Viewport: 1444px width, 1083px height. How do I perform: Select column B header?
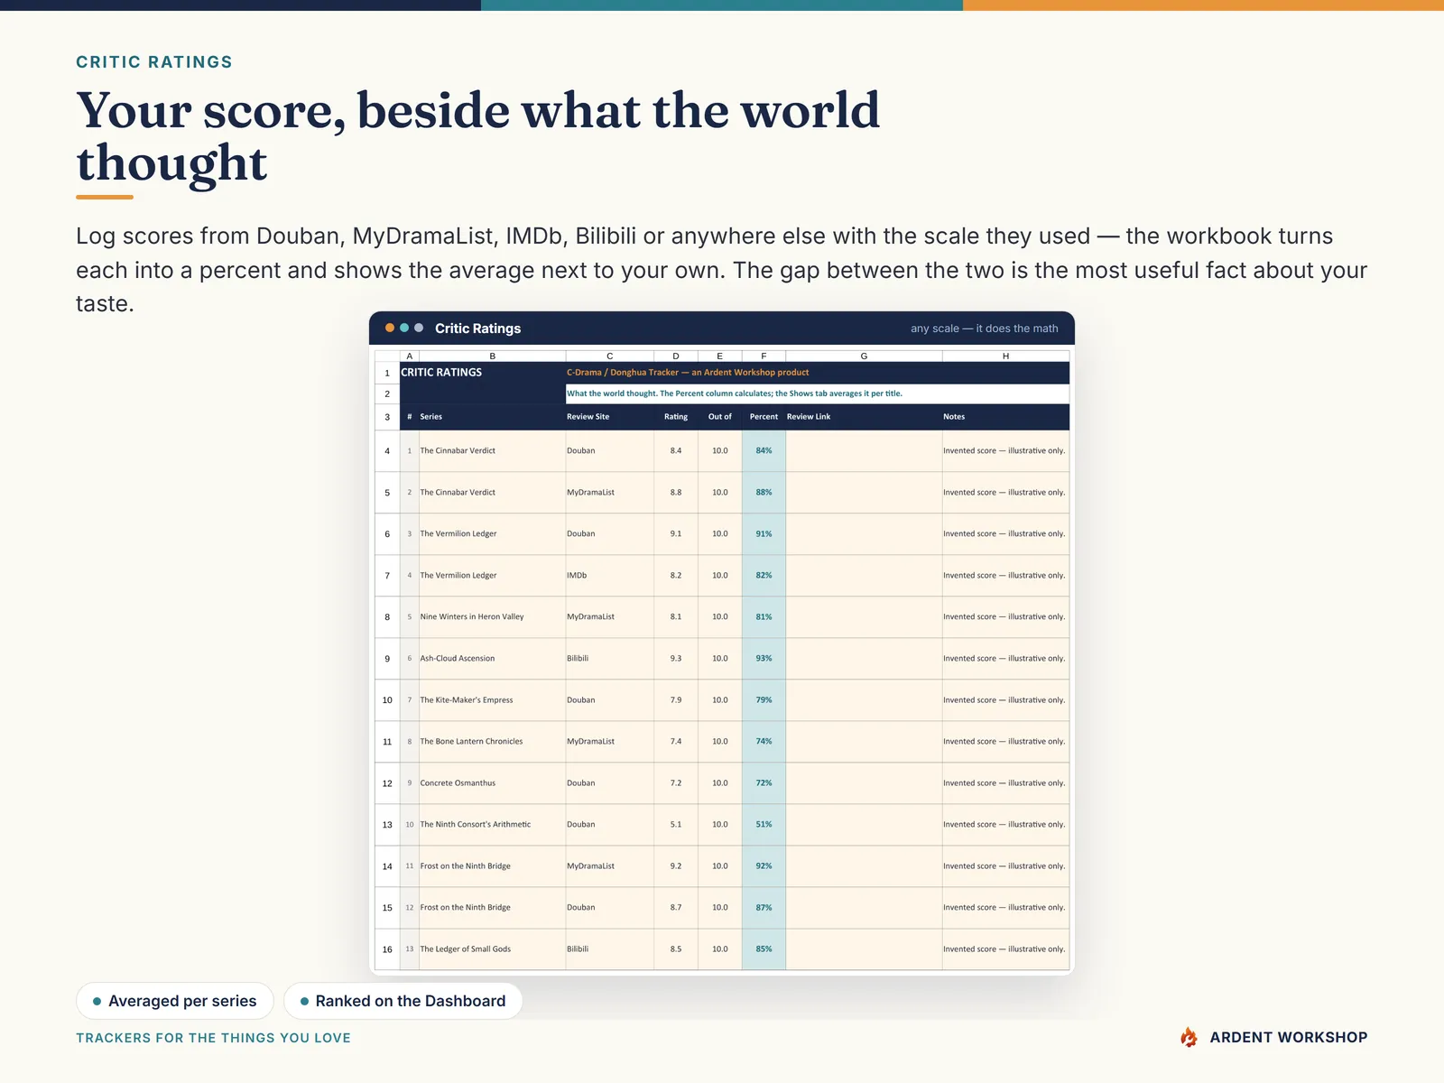(493, 356)
